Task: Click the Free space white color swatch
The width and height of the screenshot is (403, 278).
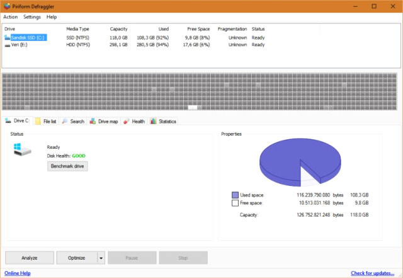Action: pos(235,203)
